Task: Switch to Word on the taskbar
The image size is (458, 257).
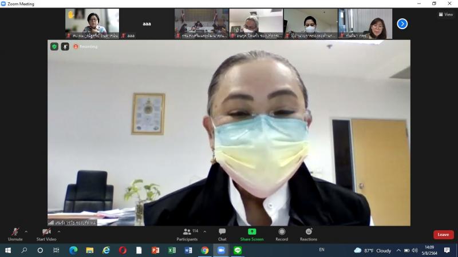Action: (x=188, y=250)
